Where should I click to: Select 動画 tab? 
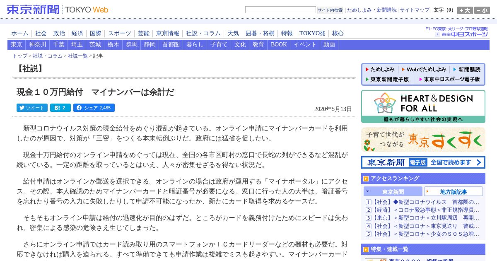coord(329,45)
